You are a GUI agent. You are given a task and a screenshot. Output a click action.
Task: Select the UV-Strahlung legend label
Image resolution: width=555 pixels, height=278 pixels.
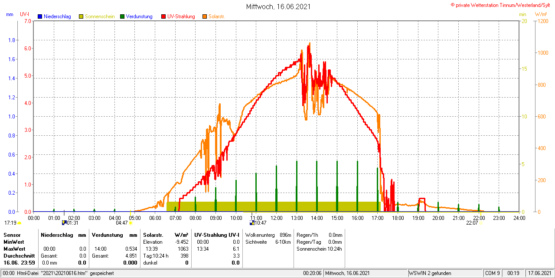tap(181, 16)
